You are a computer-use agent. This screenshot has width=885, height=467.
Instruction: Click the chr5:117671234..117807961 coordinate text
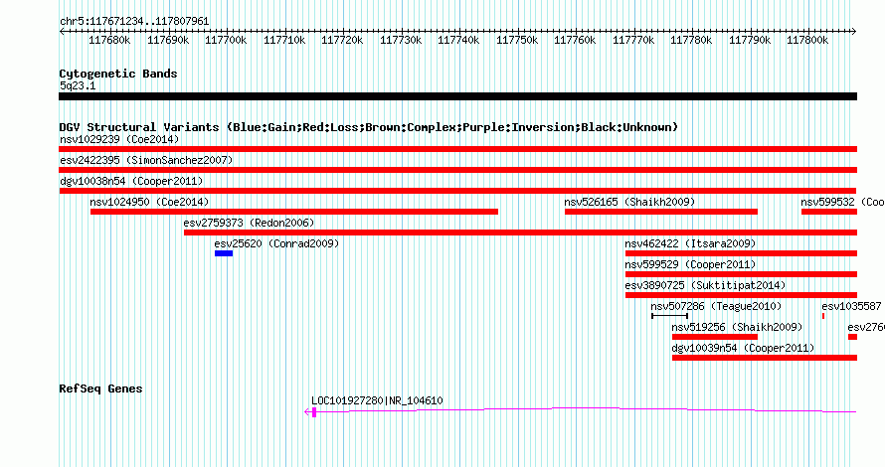134,21
